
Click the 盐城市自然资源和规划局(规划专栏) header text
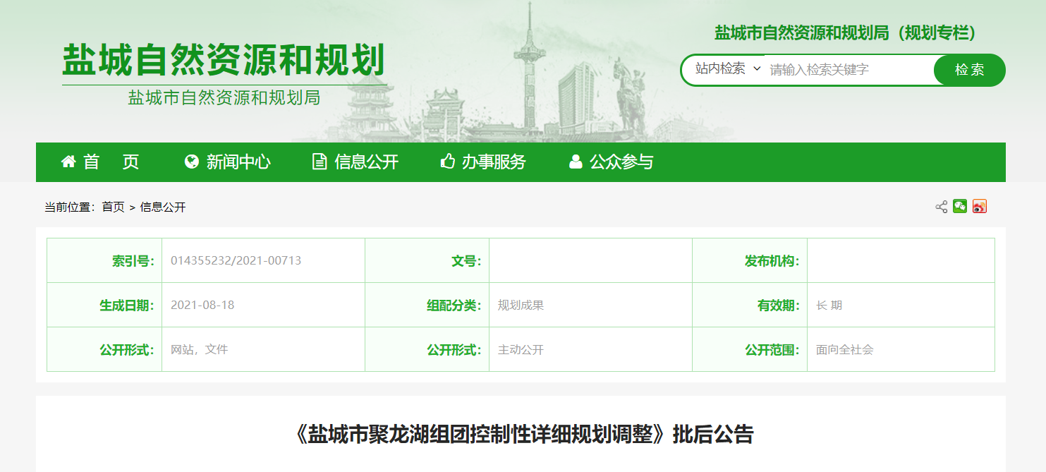[844, 32]
